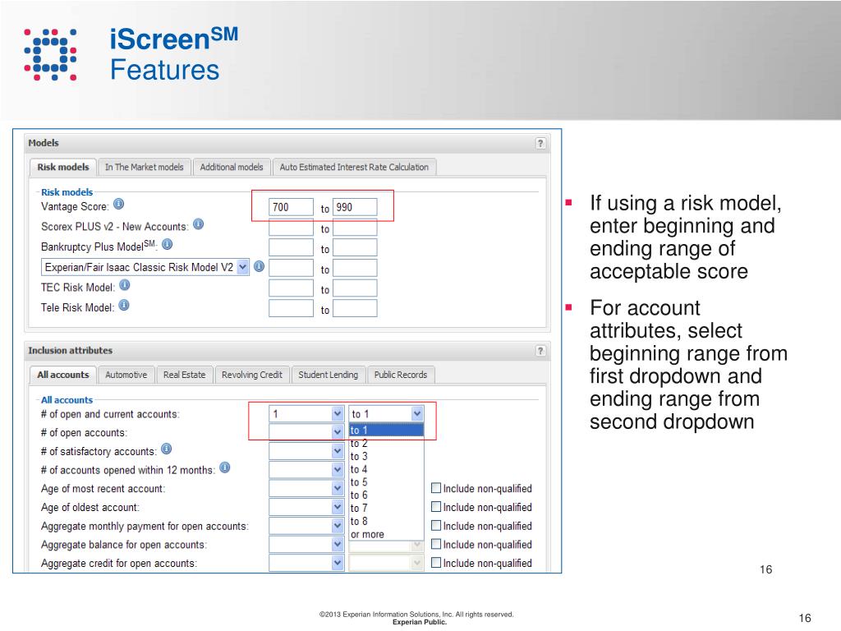Viewport: 841px width, 631px height.
Task: Show the TEC Risk Model info icon
Action: pos(125,285)
